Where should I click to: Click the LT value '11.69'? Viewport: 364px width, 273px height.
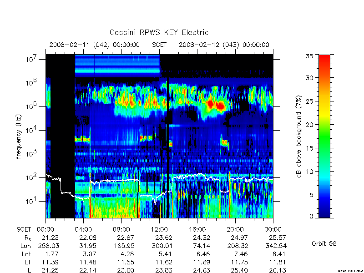coord(202,263)
